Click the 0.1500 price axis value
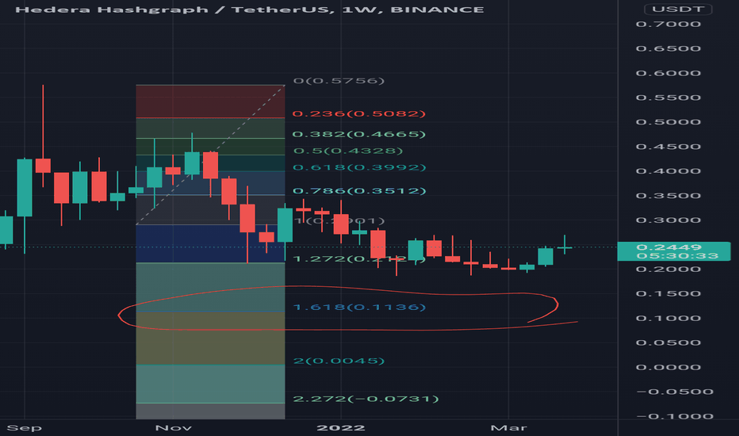Screen dimensions: 739x436 668,293
